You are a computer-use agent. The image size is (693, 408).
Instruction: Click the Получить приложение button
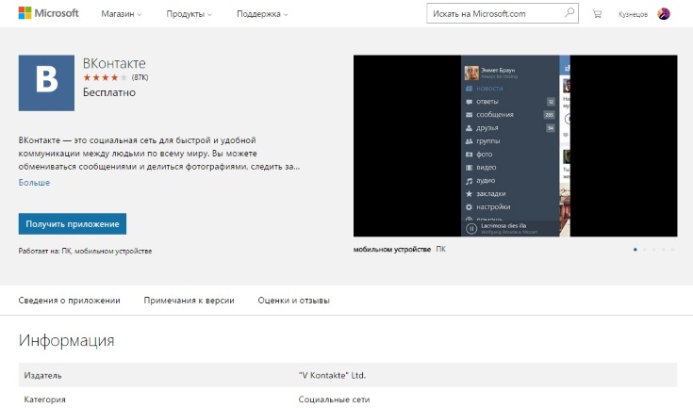coord(73,224)
